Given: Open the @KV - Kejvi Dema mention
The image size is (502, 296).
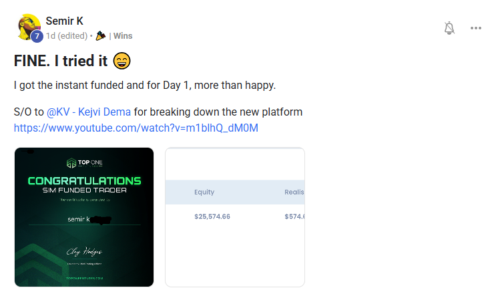Looking at the screenshot, I should [89, 112].
